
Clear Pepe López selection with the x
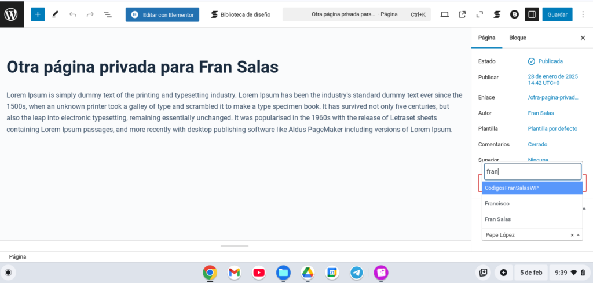pos(572,235)
